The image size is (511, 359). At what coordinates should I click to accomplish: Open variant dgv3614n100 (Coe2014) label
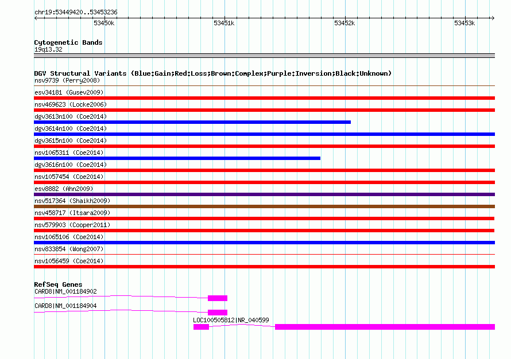(71, 128)
